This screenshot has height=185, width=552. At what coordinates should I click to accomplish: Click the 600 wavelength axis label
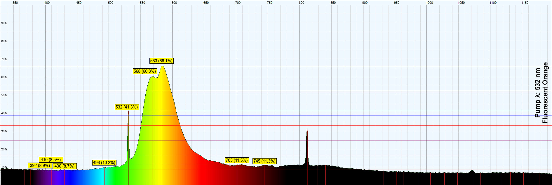click(174, 3)
